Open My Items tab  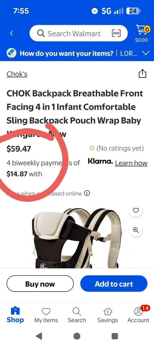[46, 315]
